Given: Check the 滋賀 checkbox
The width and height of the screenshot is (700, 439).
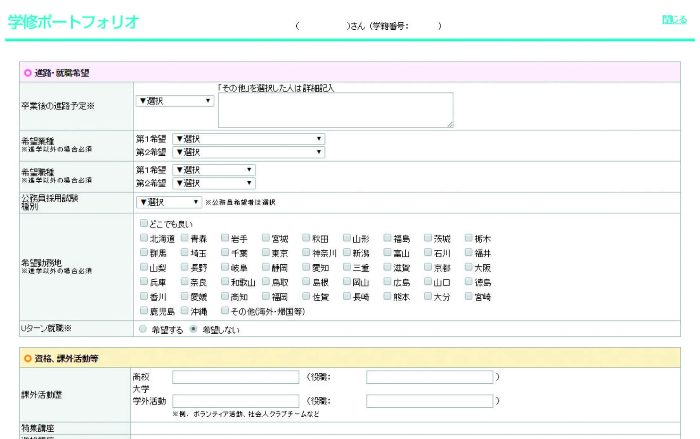Looking at the screenshot, I should (x=387, y=267).
